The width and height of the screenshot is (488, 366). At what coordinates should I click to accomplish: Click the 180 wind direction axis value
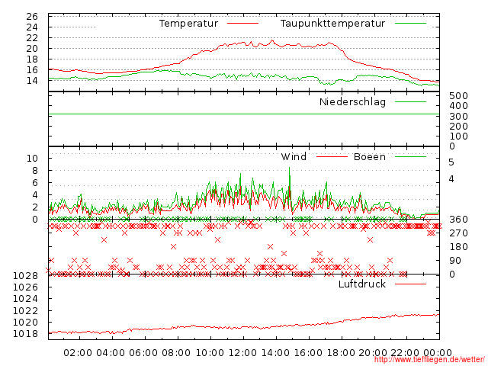point(458,247)
